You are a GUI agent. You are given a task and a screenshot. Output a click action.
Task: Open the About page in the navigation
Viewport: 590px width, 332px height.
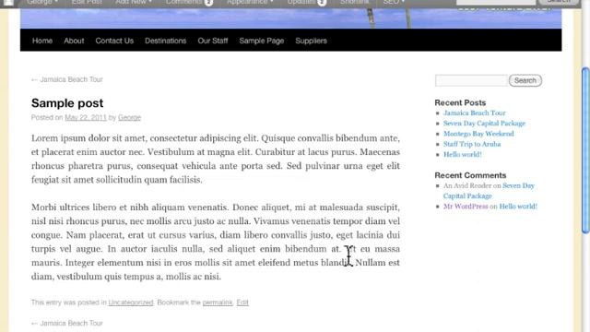point(74,41)
